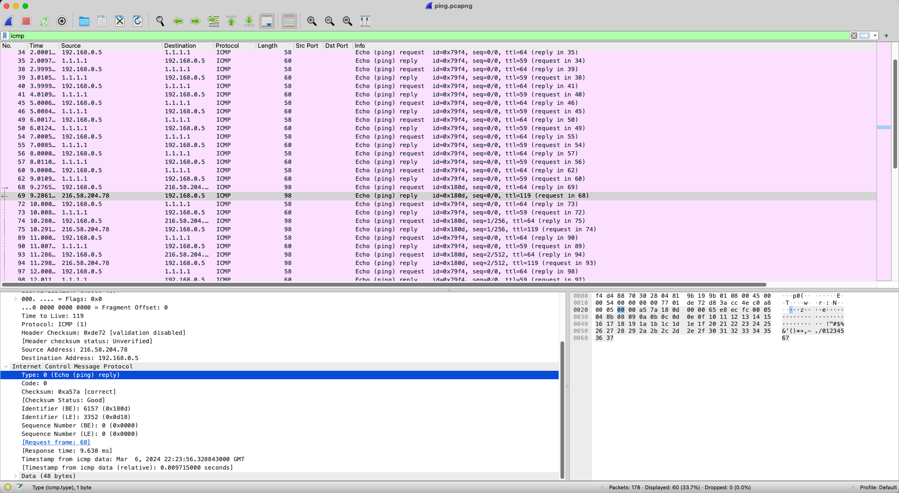Image resolution: width=899 pixels, height=493 pixels.
Task: Jump using the packet list minimap strip
Action: click(884, 162)
